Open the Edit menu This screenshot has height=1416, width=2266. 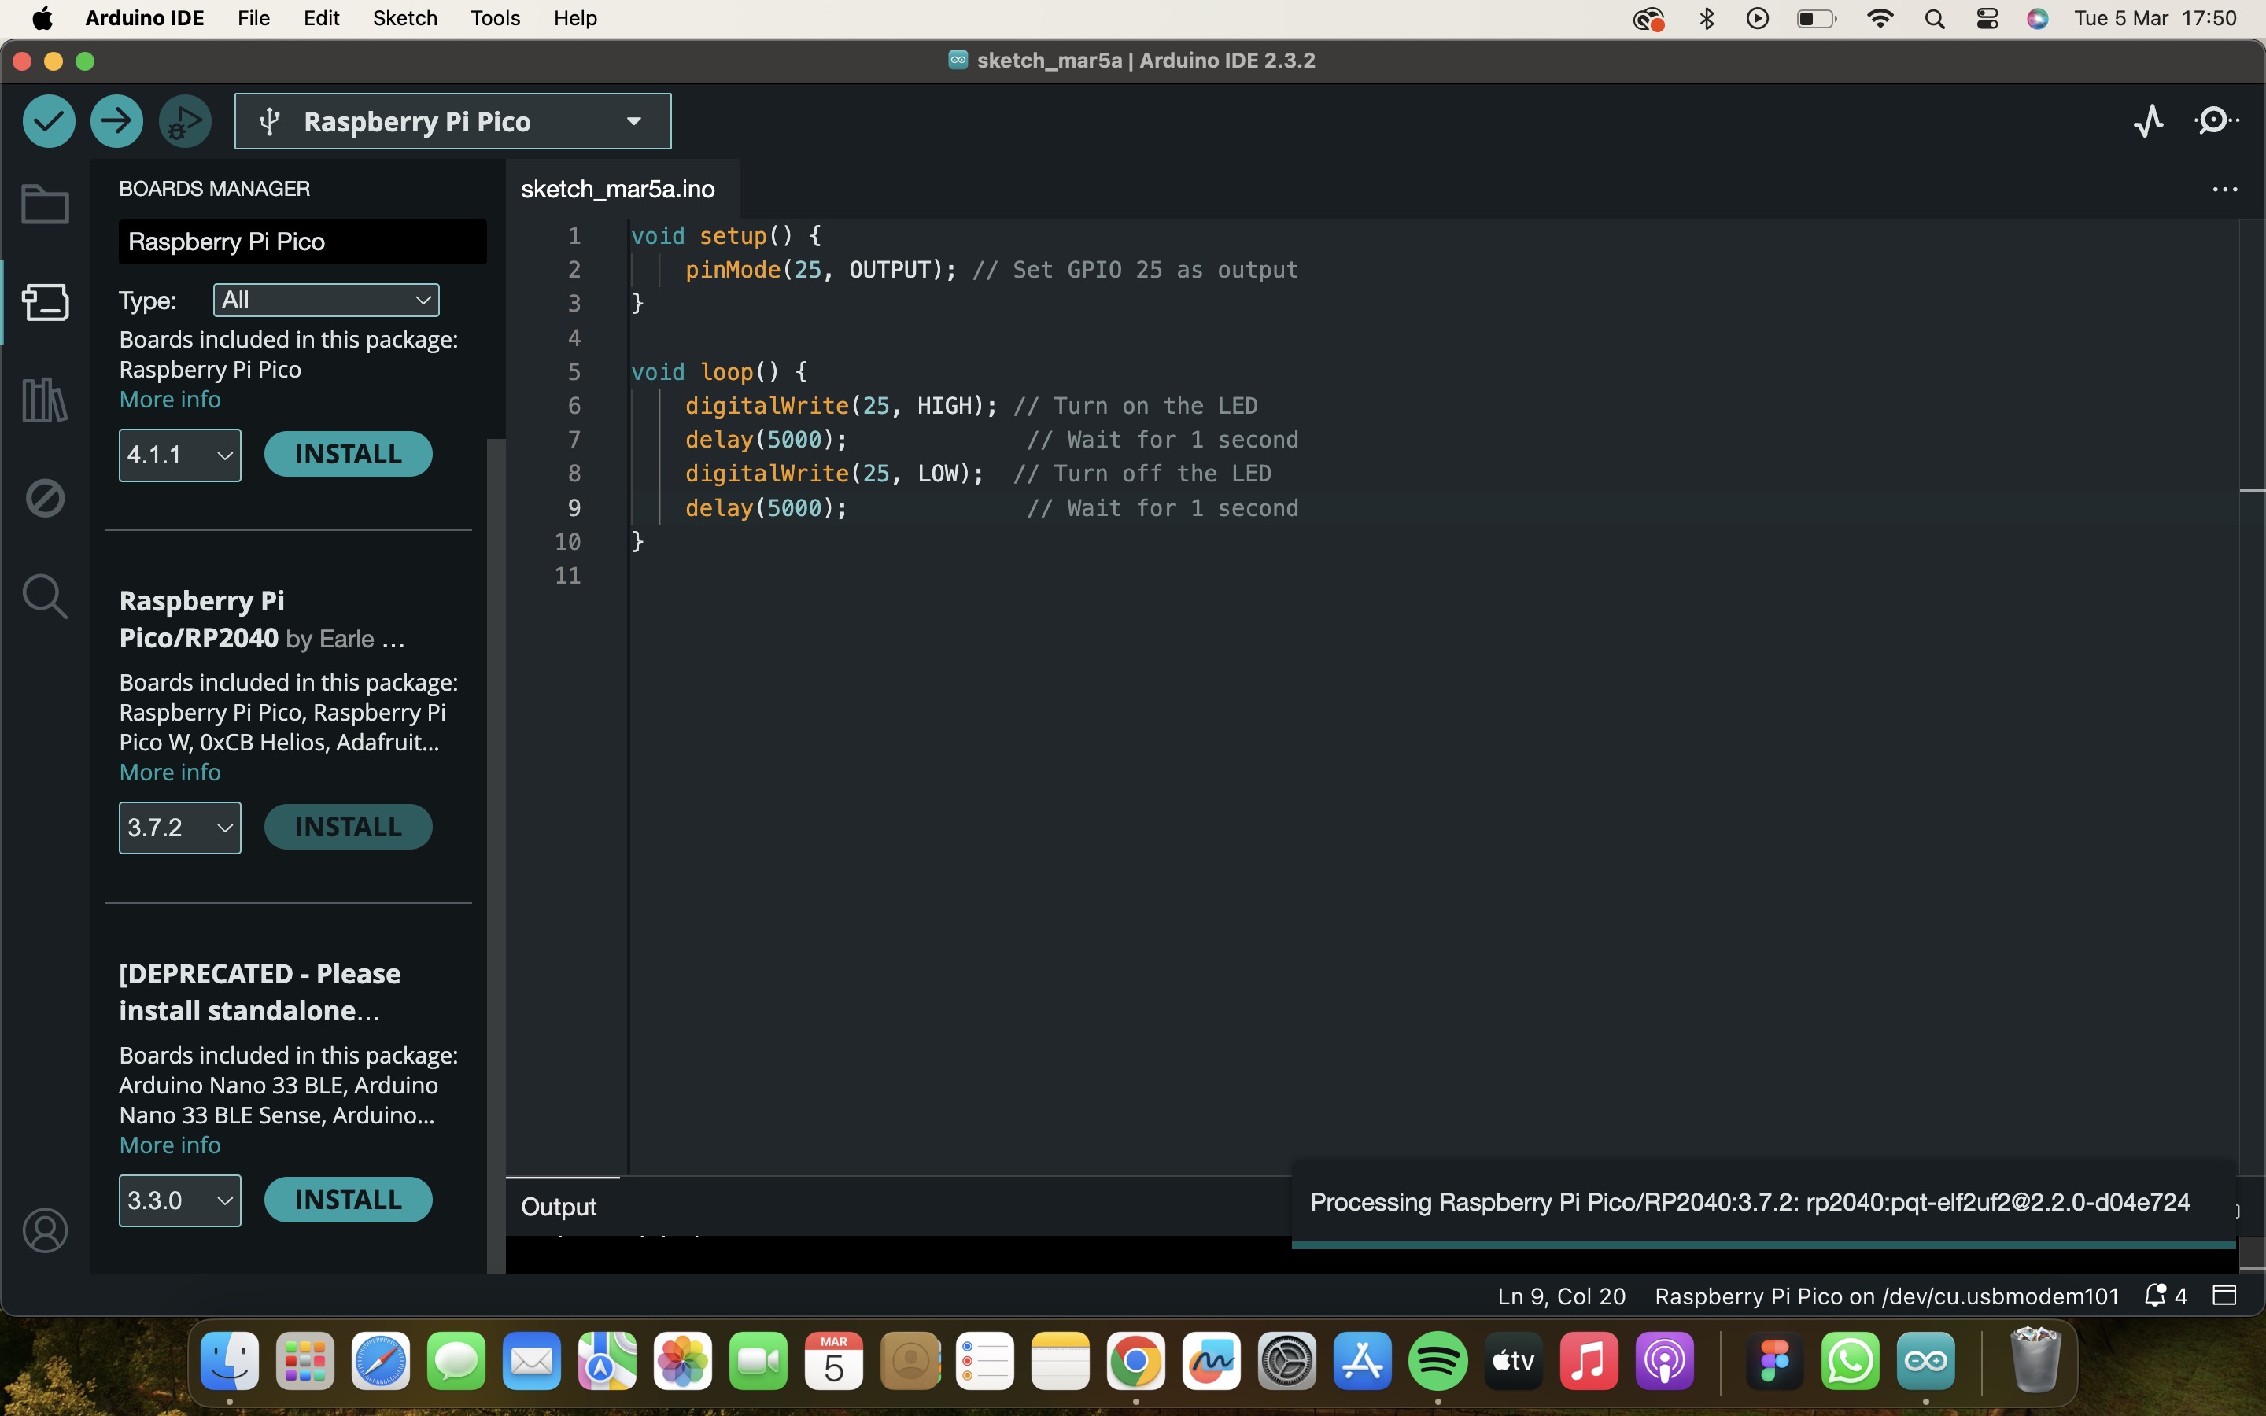coord(321,19)
